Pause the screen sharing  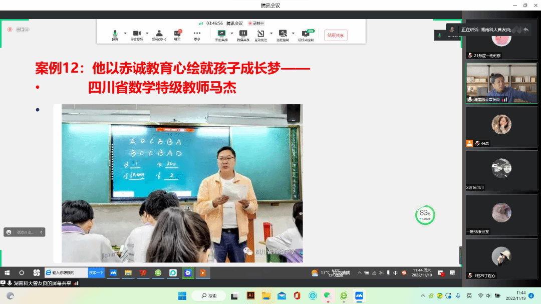243,34
